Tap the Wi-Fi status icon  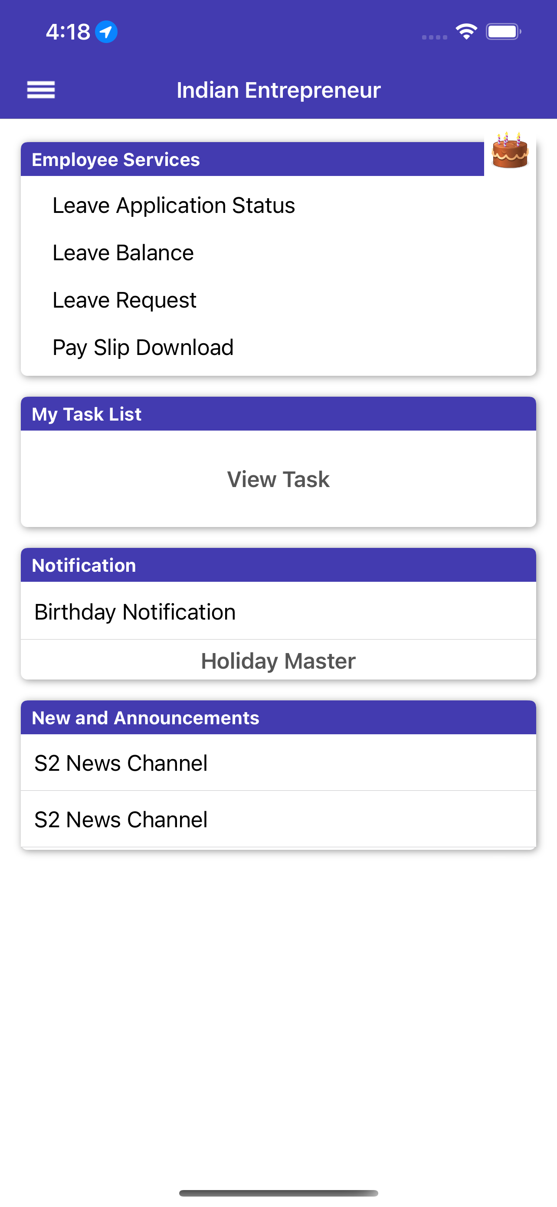[x=466, y=32]
